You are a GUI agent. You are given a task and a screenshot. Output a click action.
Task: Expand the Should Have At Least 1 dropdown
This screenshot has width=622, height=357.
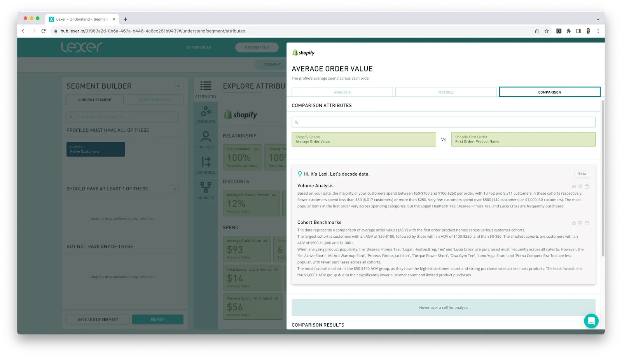coord(174,189)
